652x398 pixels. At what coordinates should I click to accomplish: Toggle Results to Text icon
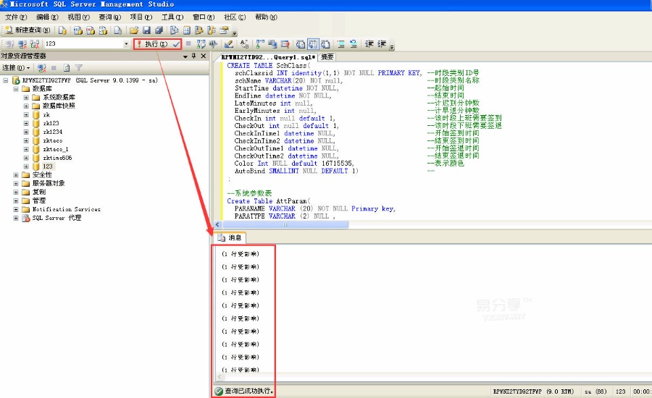click(300, 43)
